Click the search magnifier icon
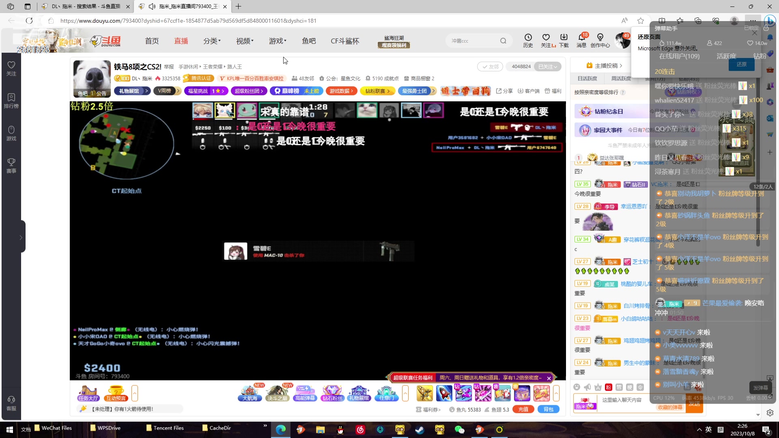This screenshot has width=779, height=438. click(503, 41)
